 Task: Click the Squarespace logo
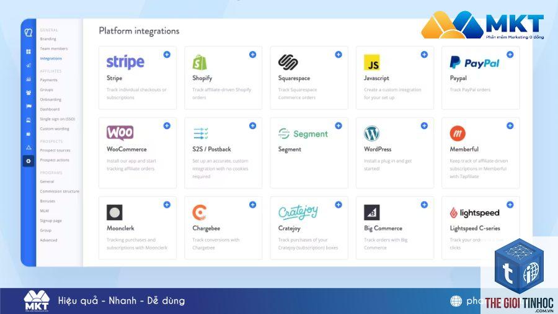(288, 62)
